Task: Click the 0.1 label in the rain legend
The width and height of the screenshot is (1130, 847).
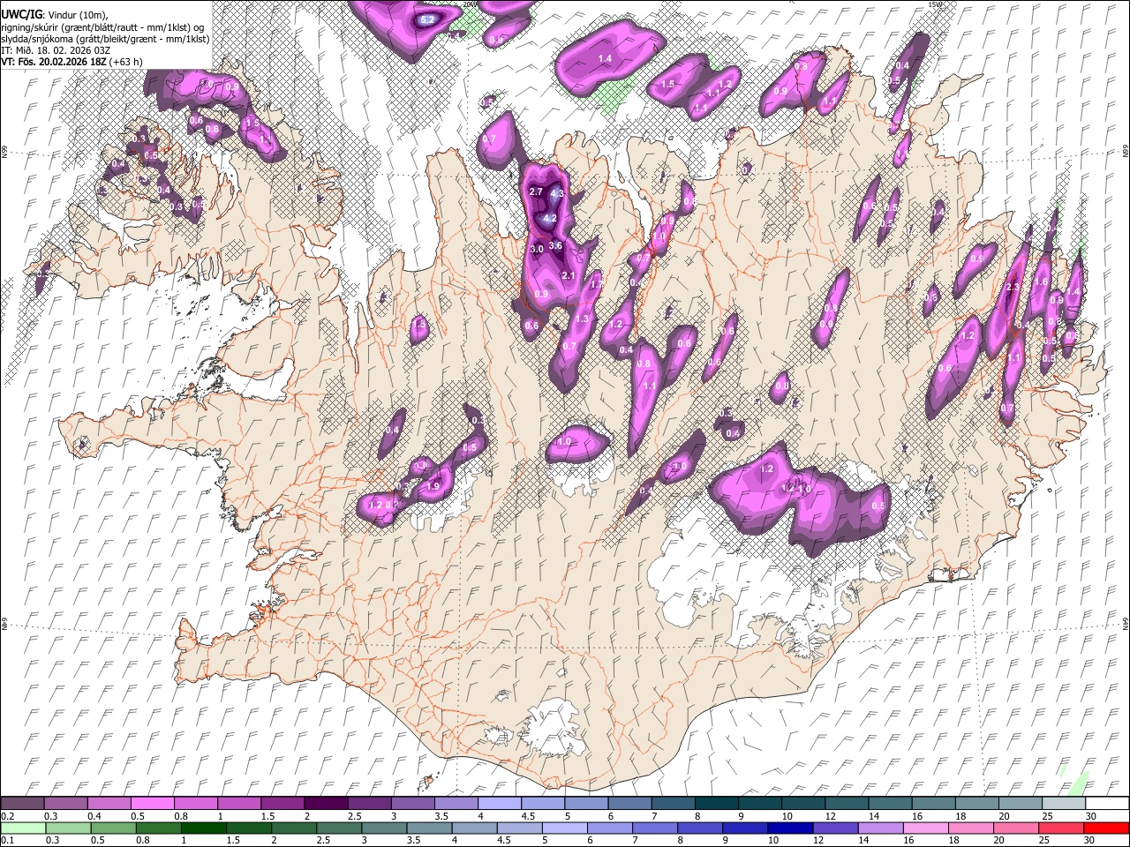Action: click(6, 840)
